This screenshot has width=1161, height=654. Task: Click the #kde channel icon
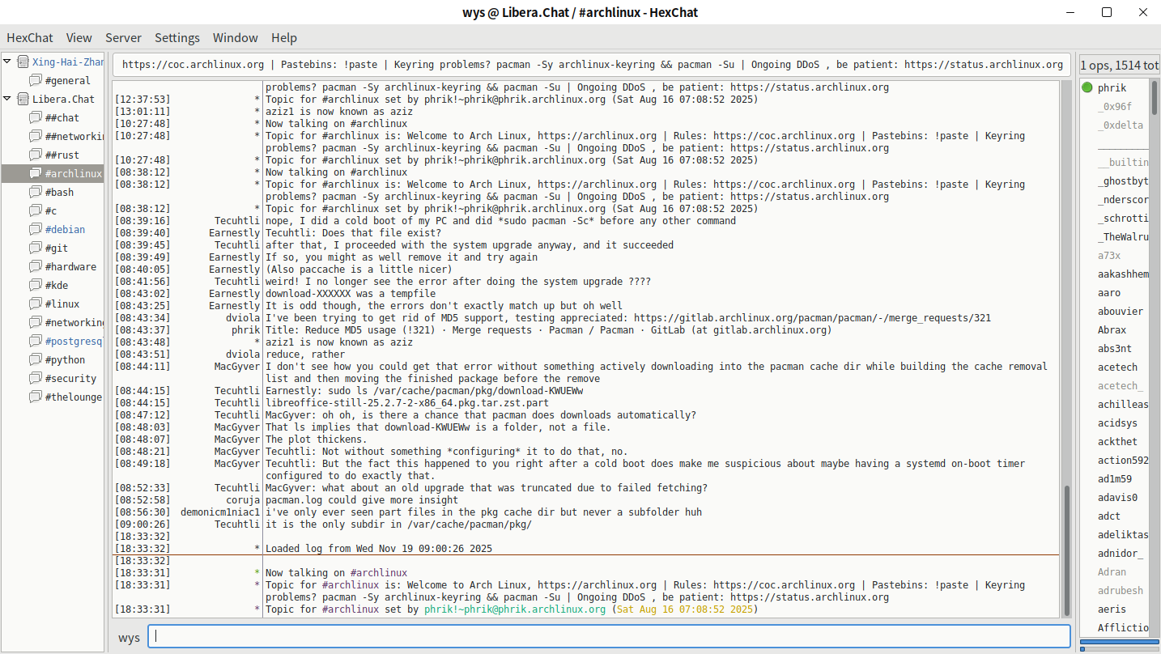click(x=36, y=286)
